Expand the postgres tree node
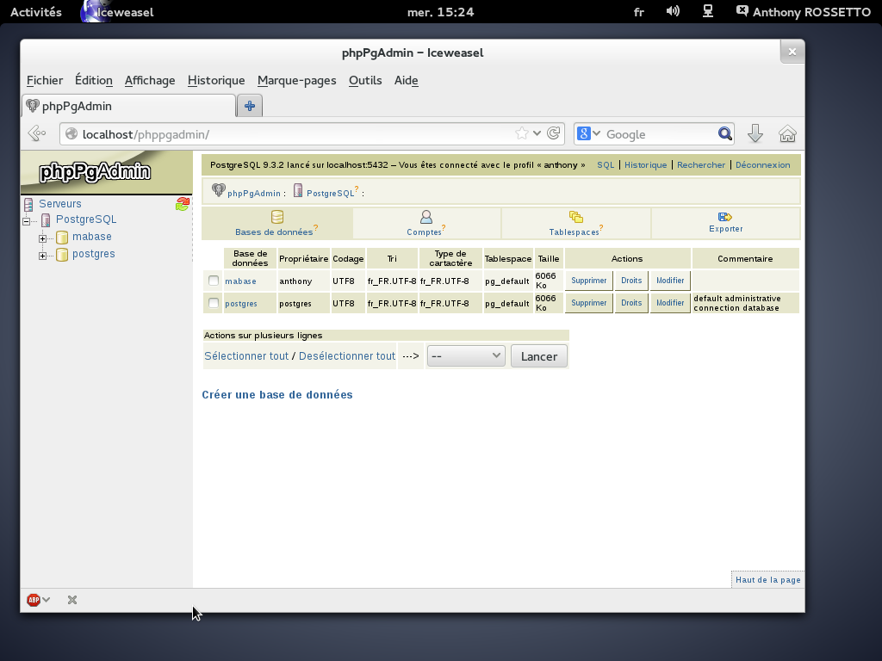 point(43,256)
